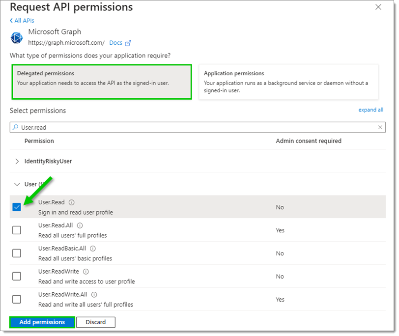Click the search magnifier icon
The height and width of the screenshot is (336, 399).
(x=16, y=127)
